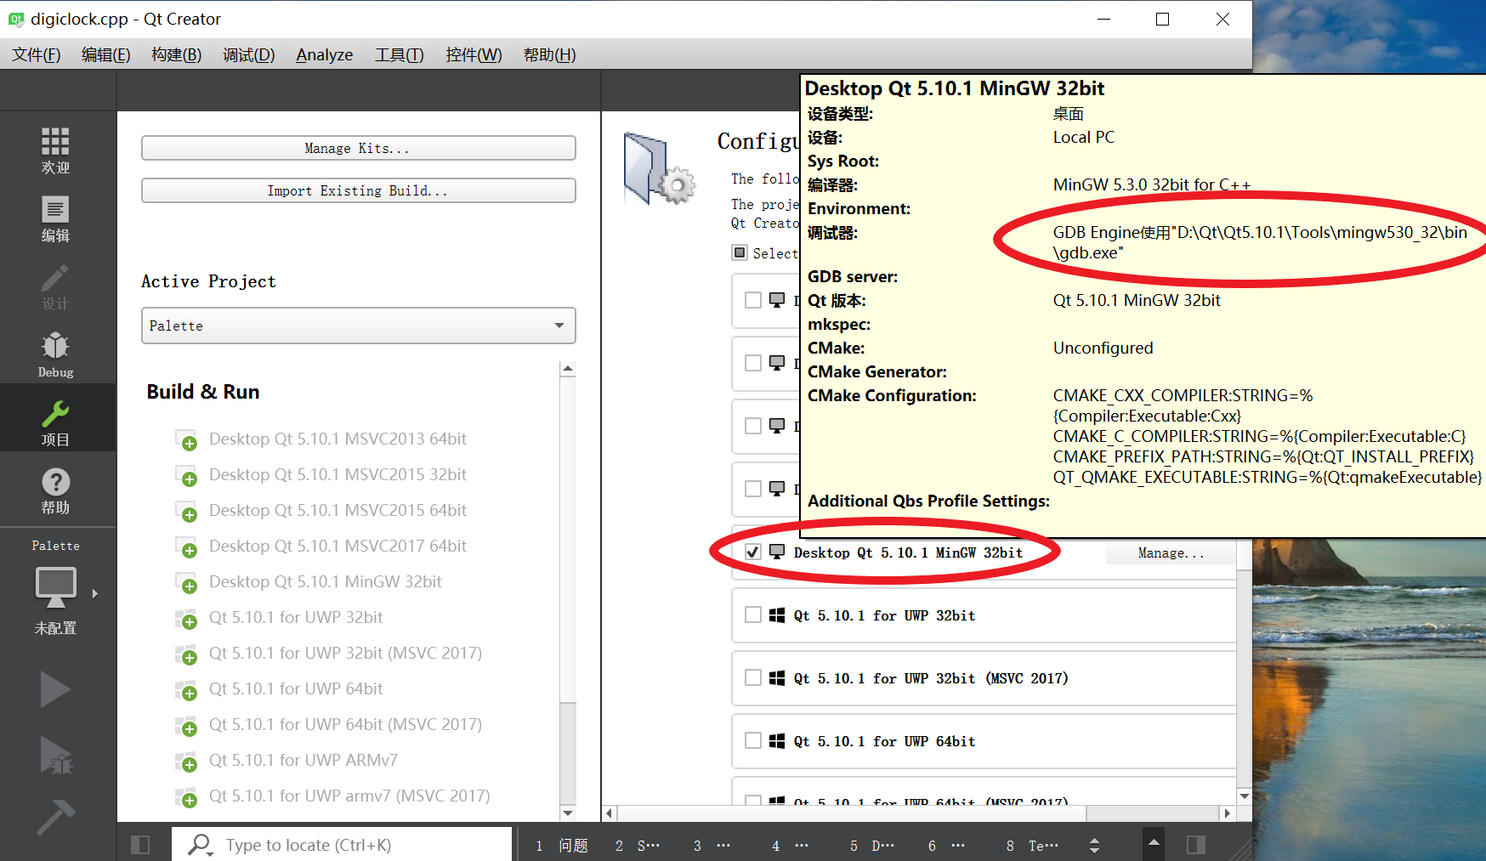Add the Qt 5.10.1 for UWP ARMv7 kit
The height and width of the screenshot is (861, 1486).
coord(186,762)
